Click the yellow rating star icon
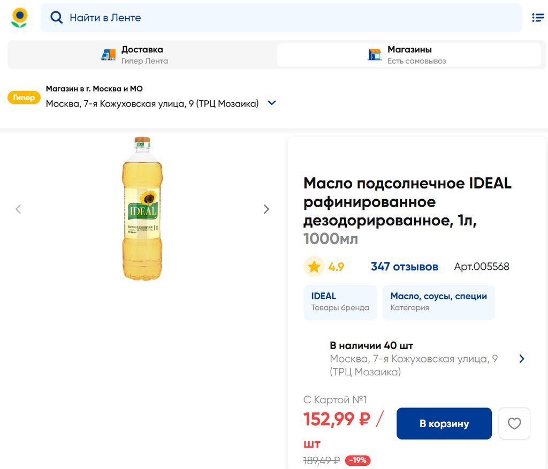 pyautogui.click(x=314, y=267)
